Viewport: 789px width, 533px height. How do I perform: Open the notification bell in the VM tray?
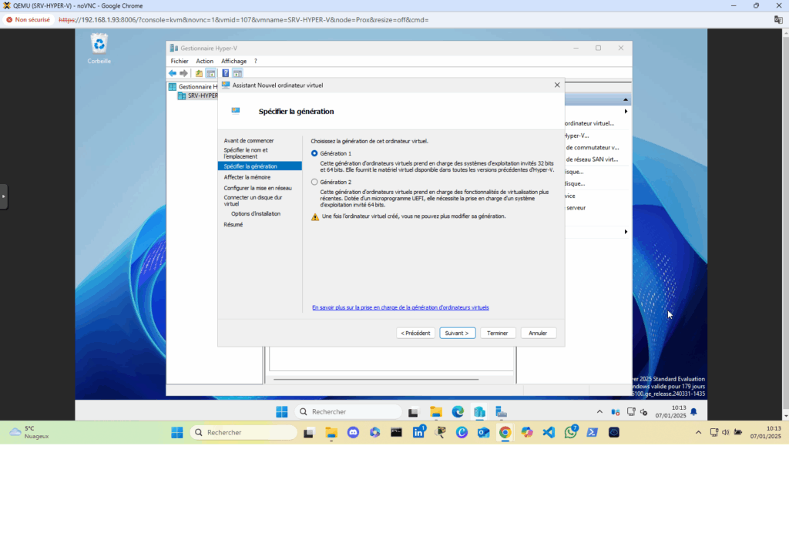point(694,412)
